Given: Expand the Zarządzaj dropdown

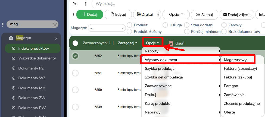Looking at the screenshot, I should pos(127,43).
